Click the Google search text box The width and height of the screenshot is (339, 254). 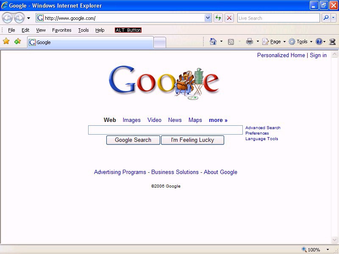165,130
